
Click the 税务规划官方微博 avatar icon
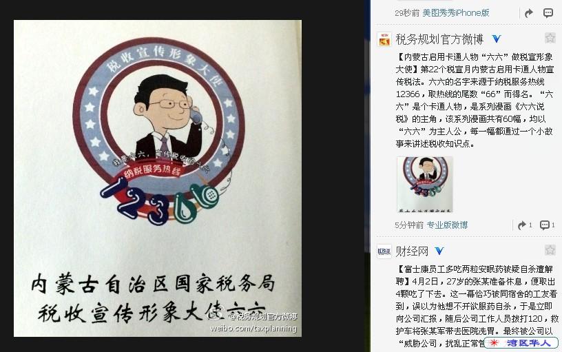(384, 39)
